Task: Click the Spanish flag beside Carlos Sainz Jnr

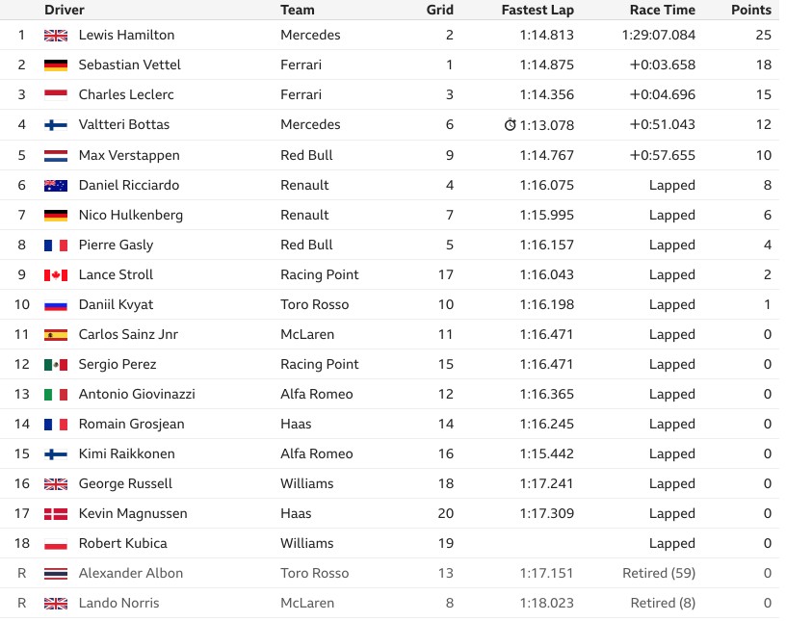Action: 56,335
